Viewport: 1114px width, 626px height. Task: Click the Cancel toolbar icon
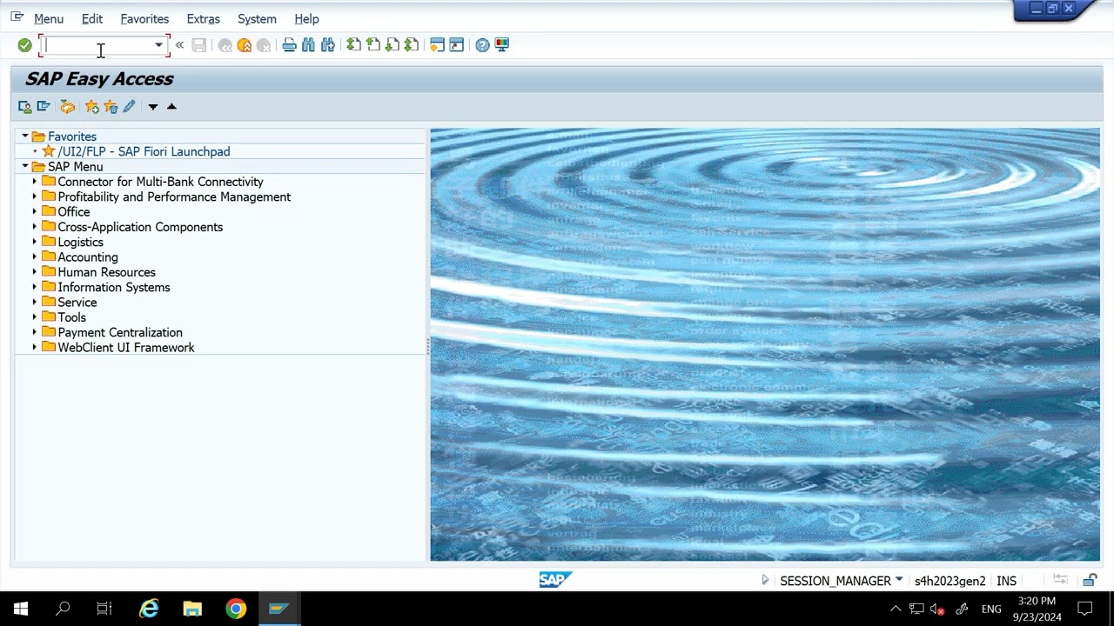coord(264,45)
